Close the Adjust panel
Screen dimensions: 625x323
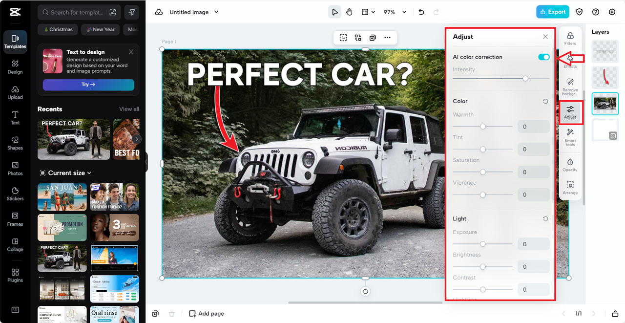click(545, 37)
